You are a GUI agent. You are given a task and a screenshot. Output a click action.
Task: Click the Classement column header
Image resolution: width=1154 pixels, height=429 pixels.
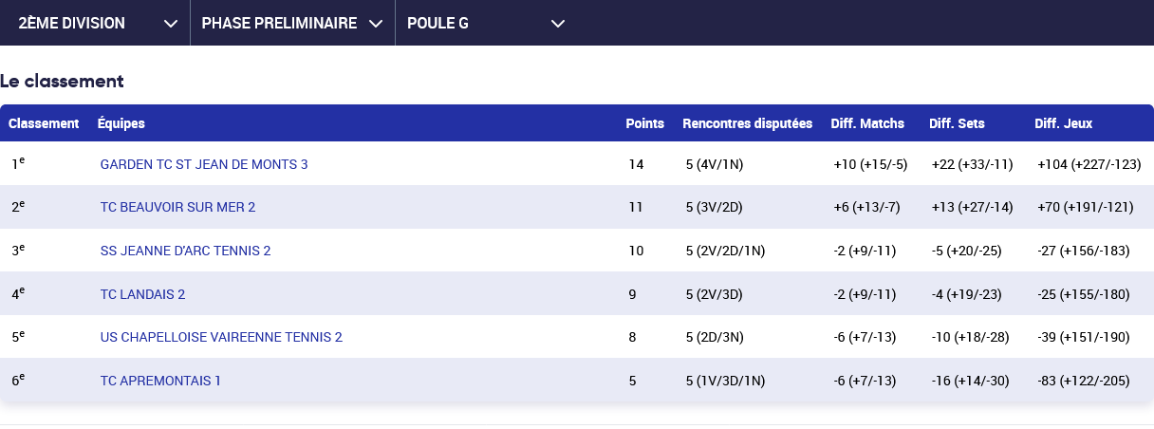pyautogui.click(x=44, y=123)
